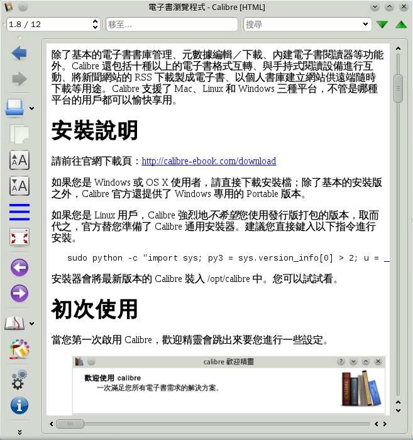Expand hidden toolbar items chevron

tap(19, 432)
